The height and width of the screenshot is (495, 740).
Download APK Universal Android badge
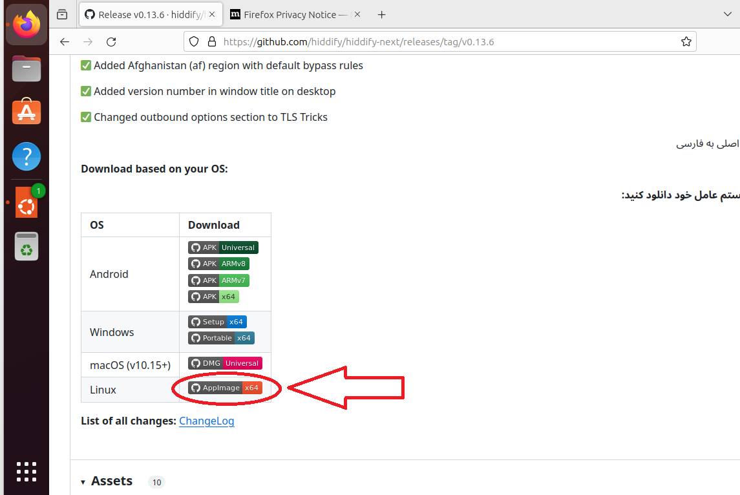(223, 247)
